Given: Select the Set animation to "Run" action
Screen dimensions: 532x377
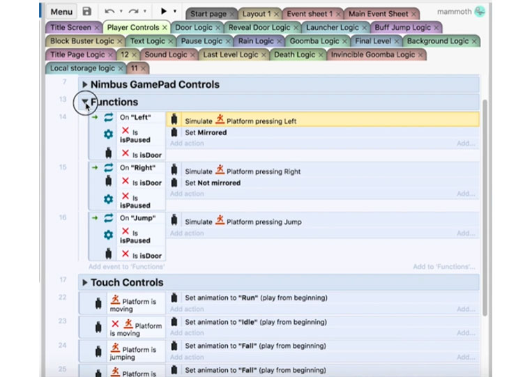Looking at the screenshot, I should coord(323,298).
